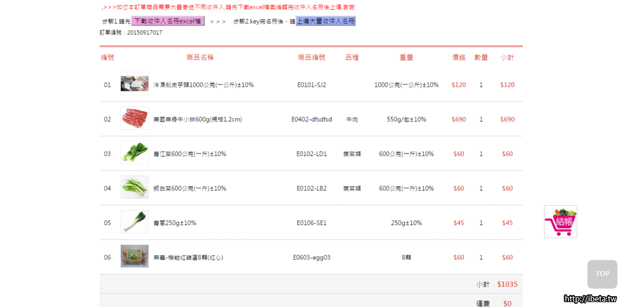The width and height of the screenshot is (622, 307).
Task: Click the product code column header
Action: click(x=311, y=58)
